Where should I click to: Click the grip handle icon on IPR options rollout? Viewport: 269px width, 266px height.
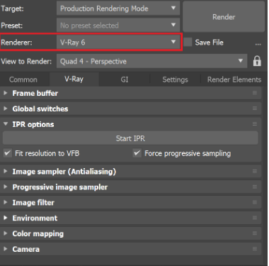pyautogui.click(x=255, y=124)
